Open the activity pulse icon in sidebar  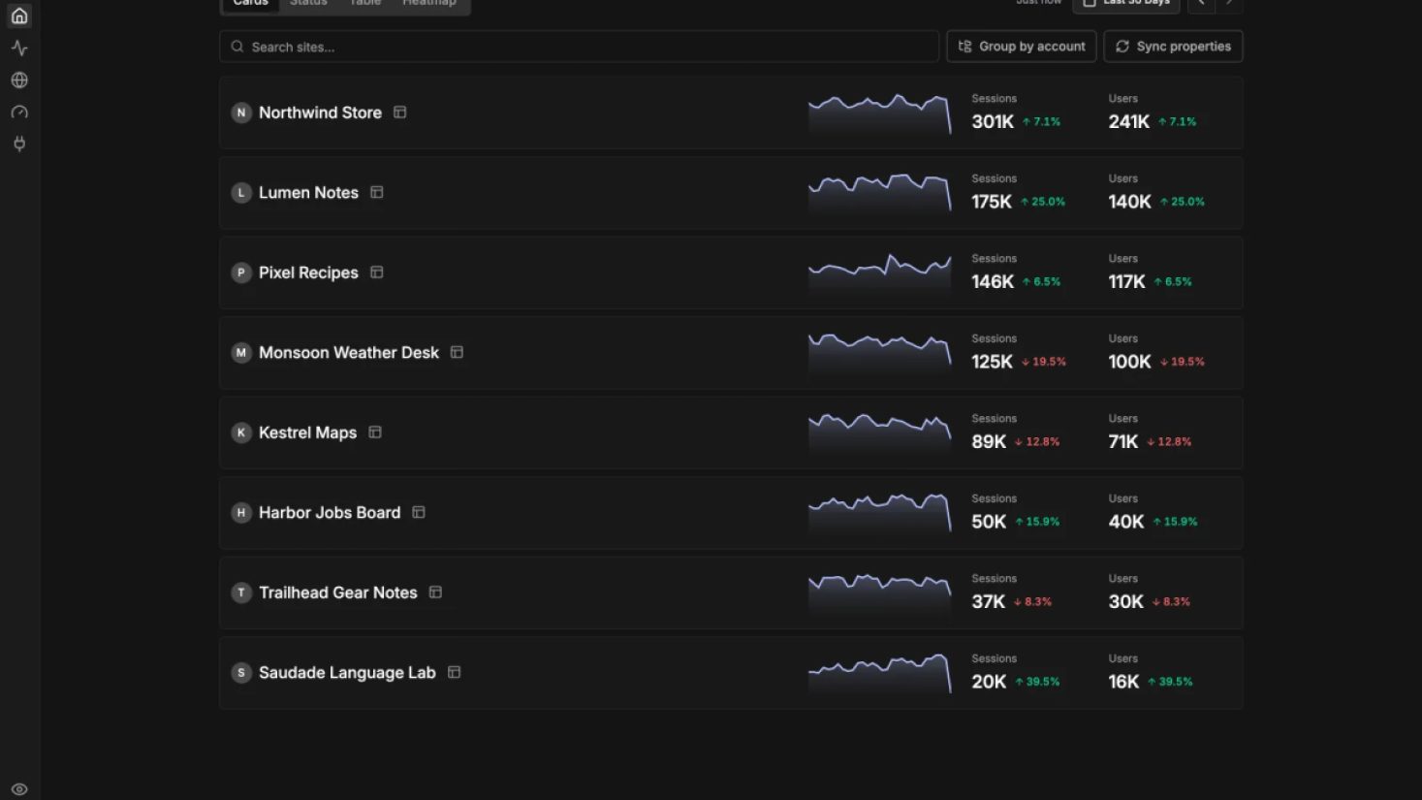tap(19, 48)
